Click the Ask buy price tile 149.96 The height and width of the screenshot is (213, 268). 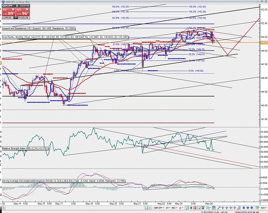pyautogui.click(x=23, y=12)
